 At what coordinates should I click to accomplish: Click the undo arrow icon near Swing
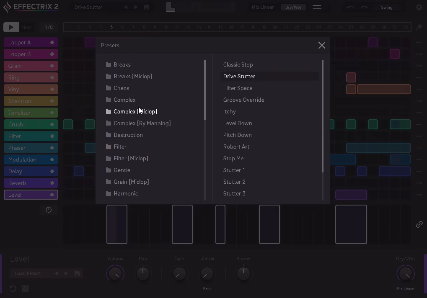tap(351, 7)
